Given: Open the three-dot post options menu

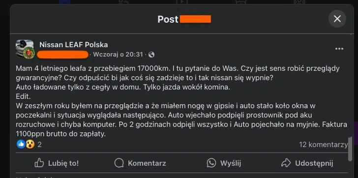Looking at the screenshot, I should (339, 49).
